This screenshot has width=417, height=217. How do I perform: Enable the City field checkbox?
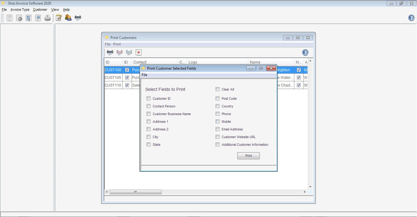pyautogui.click(x=149, y=137)
